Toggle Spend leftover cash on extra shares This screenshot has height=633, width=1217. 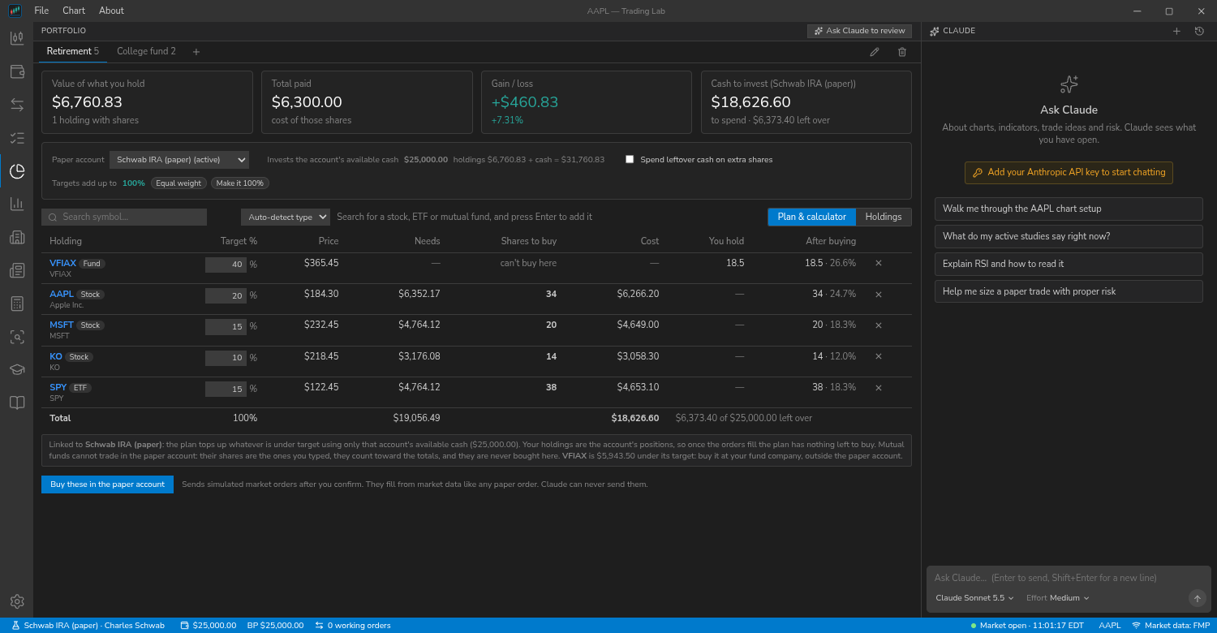pos(630,159)
